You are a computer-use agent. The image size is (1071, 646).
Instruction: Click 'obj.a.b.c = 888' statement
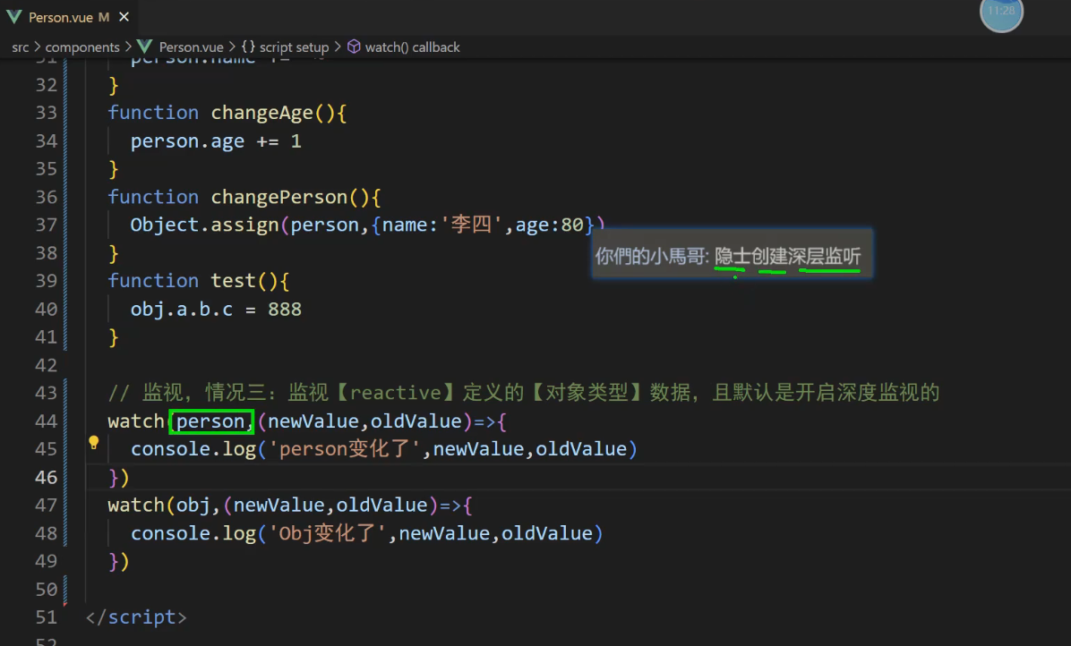[x=216, y=309]
